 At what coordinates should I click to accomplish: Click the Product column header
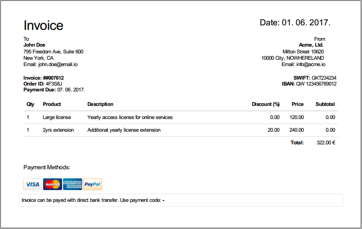coord(52,104)
